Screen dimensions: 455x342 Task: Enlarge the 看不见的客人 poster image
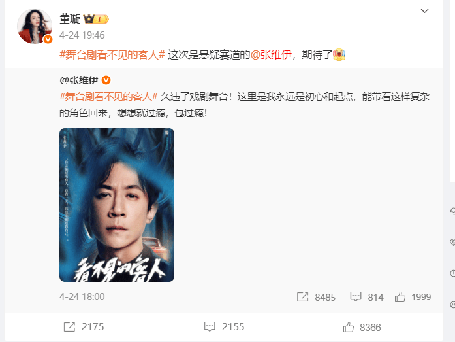[x=117, y=205]
